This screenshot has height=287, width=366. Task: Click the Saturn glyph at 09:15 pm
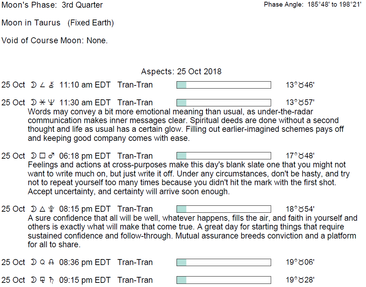[x=52, y=280]
